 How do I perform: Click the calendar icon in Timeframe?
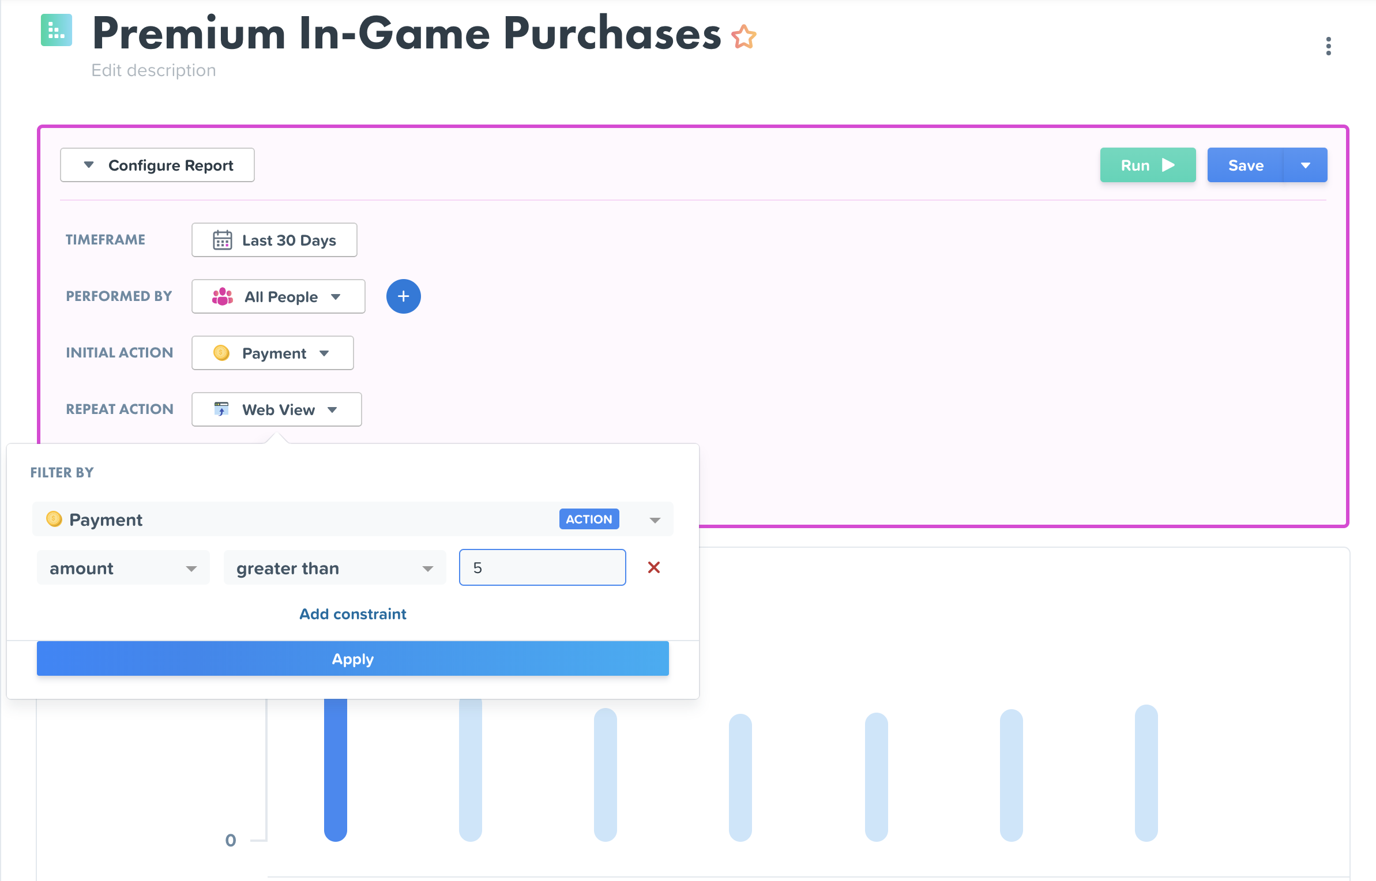[222, 240]
